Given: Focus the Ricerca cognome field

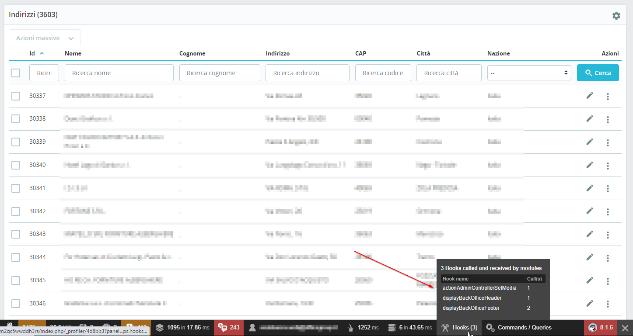Looking at the screenshot, I should coord(220,73).
